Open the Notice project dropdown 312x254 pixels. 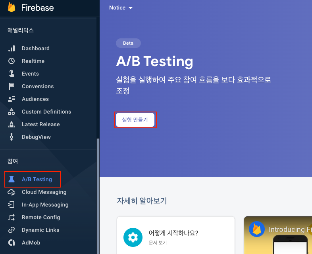[121, 8]
